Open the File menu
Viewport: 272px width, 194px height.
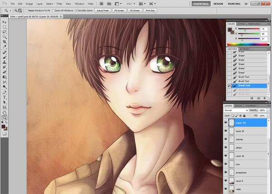coord(13,4)
